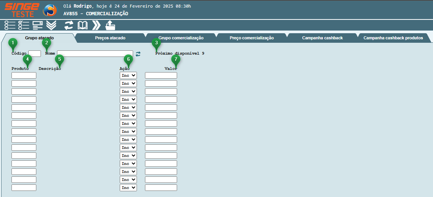Screen dimensions: 433x197
Task: Click the upload tray toolbar icon
Action: [x=110, y=26]
